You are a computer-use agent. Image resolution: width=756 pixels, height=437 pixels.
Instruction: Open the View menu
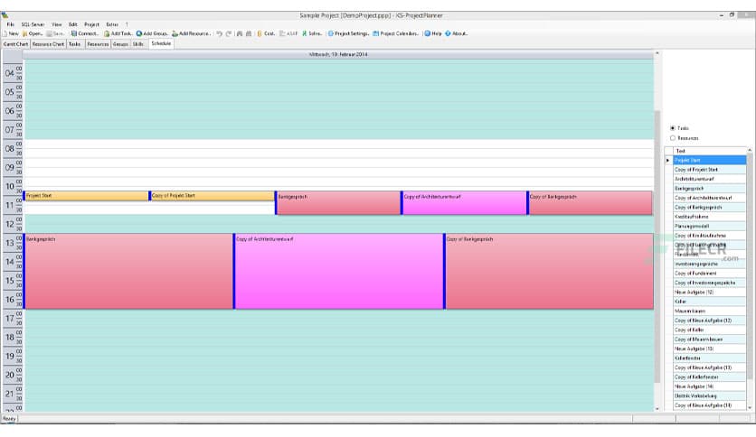tap(57, 24)
